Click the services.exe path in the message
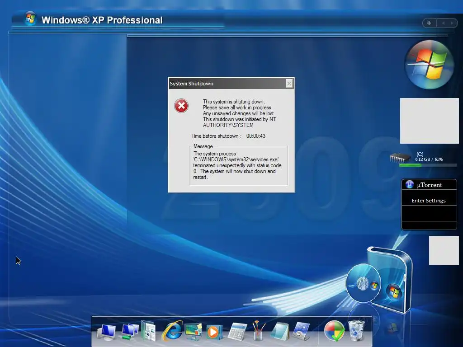The image size is (463, 347). click(x=236, y=159)
